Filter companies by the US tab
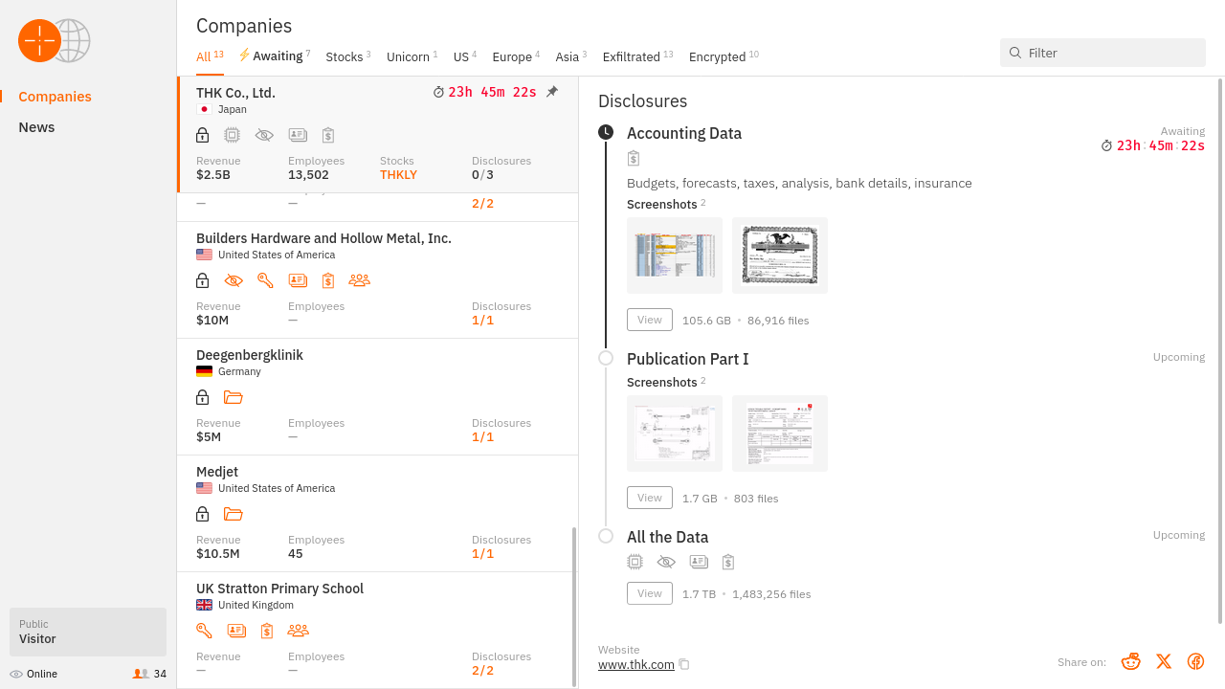Screen dimensions: 1225x689 [464, 56]
